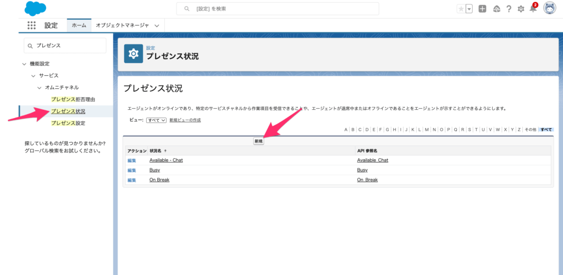Open the App Launcher dots grid

31,25
